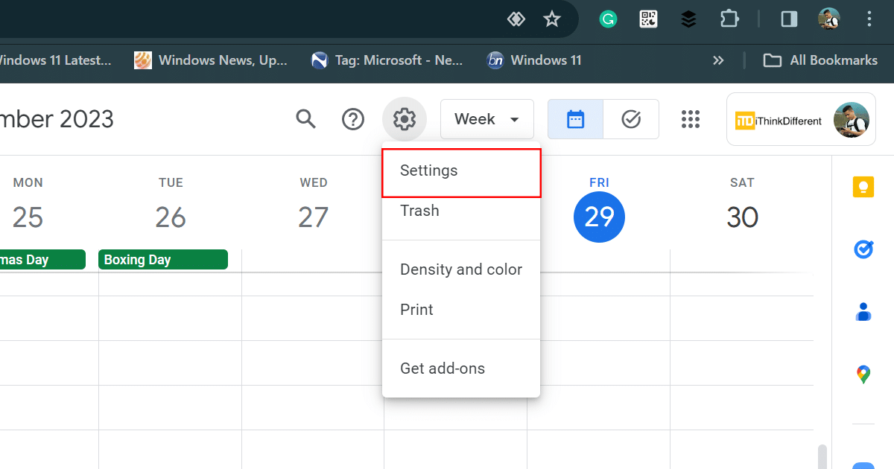Screen dimensions: 894x469
Task: Switch to Calendar view toggle
Action: click(x=575, y=119)
